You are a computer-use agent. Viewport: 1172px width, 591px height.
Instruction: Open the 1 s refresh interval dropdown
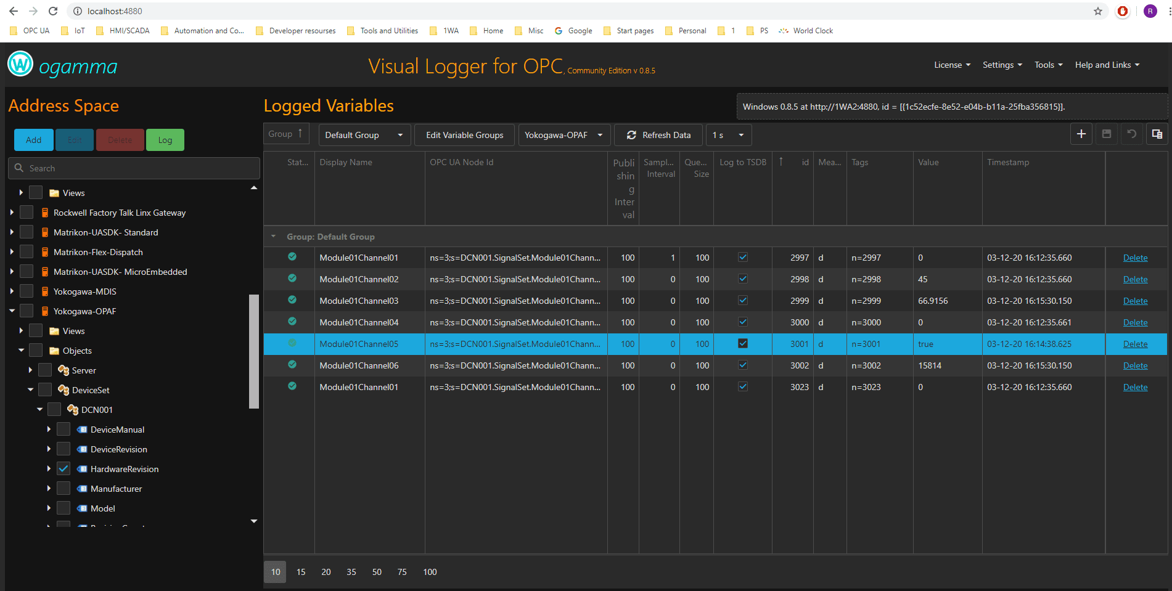click(x=728, y=135)
